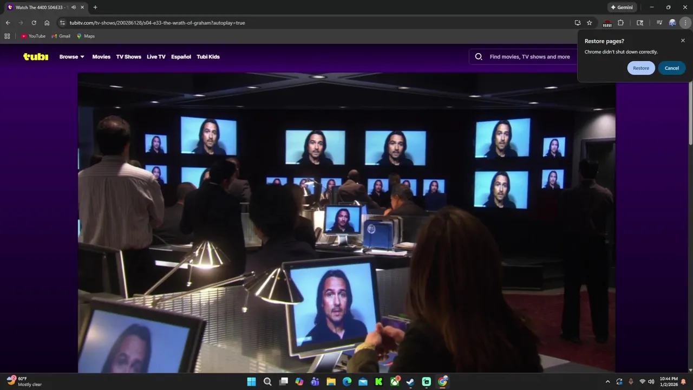
Task: Open Windows taskbar search
Action: [267, 382]
